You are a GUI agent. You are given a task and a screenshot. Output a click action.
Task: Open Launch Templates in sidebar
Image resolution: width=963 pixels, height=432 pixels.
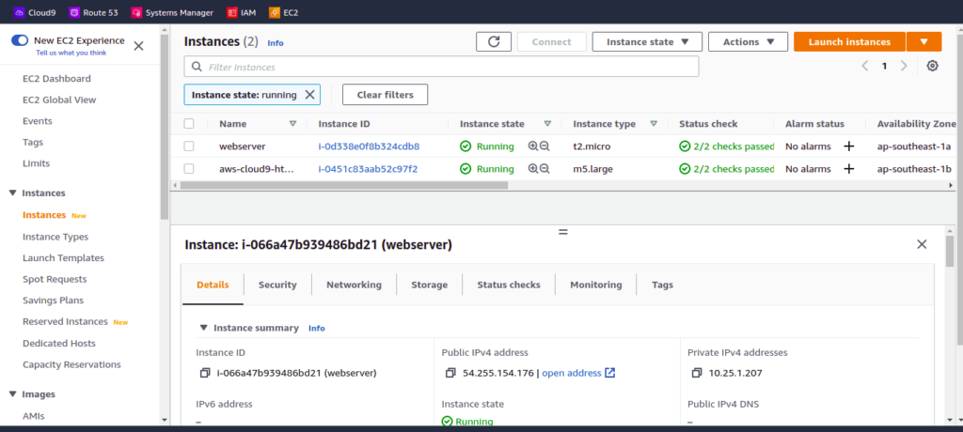(x=63, y=257)
